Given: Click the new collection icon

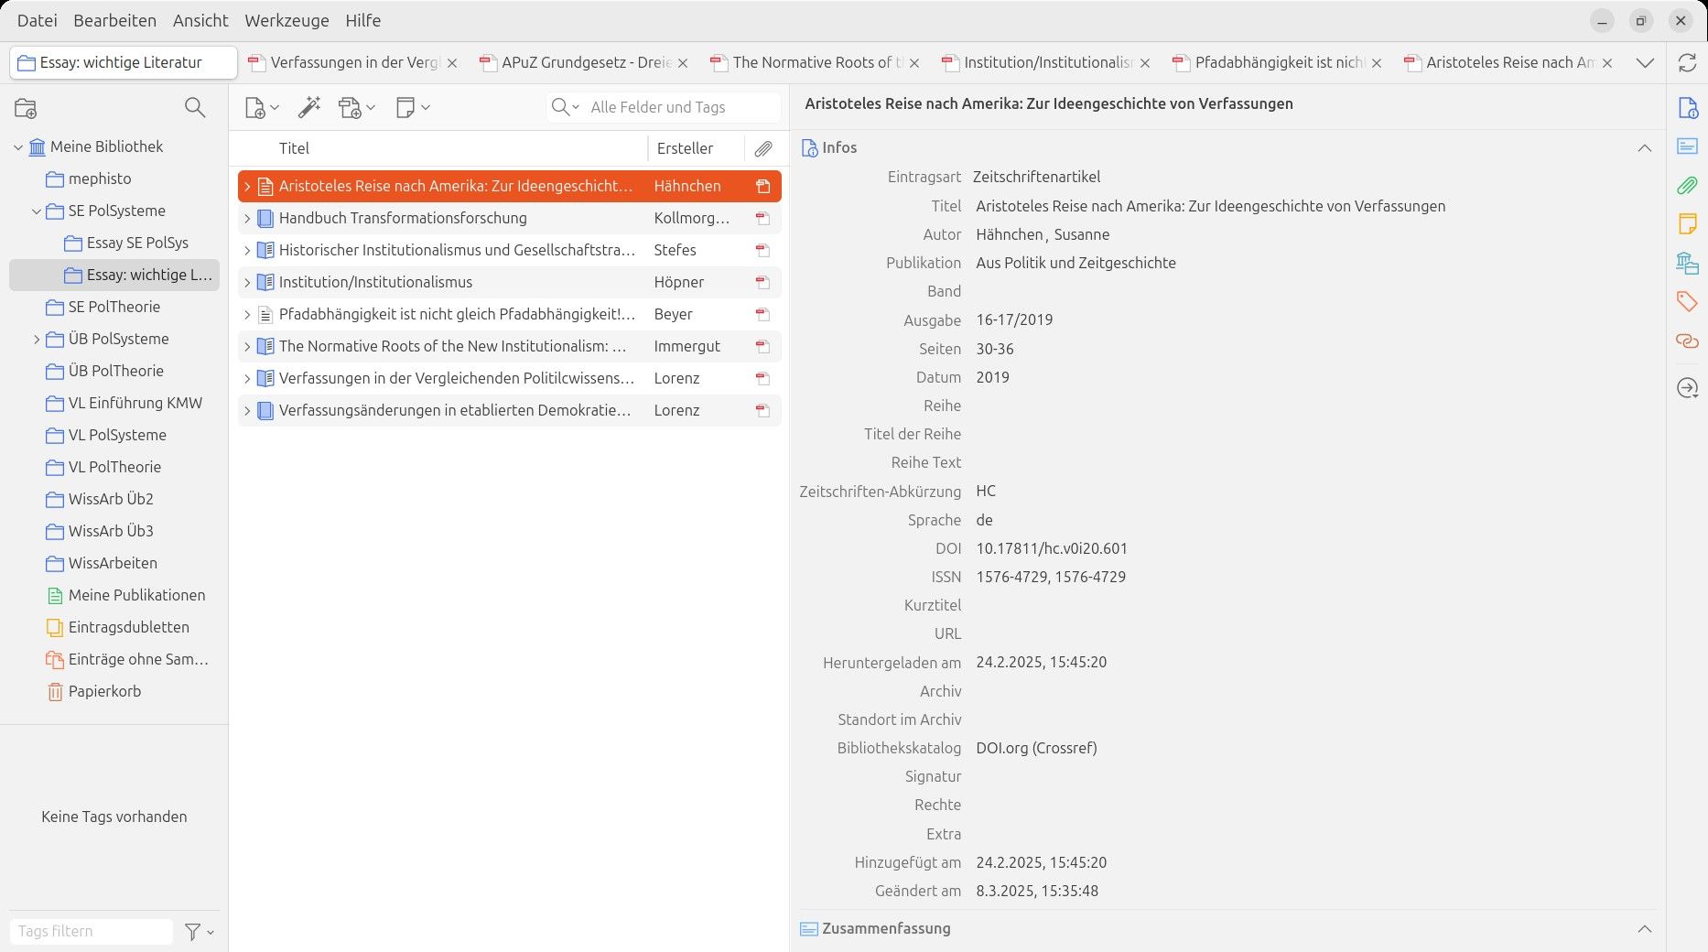Looking at the screenshot, I should (x=26, y=108).
